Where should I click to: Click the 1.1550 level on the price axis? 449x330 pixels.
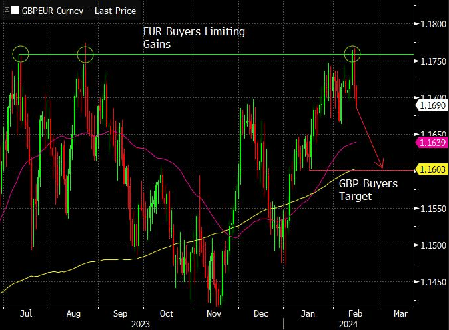coord(431,209)
